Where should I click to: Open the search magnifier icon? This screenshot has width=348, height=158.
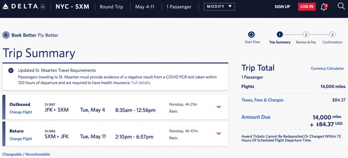tap(341, 6)
